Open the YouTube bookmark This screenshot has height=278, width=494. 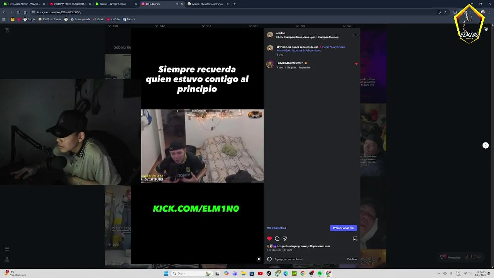[x=113, y=19]
